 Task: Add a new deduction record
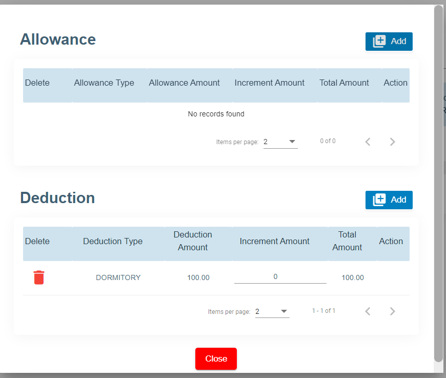389,200
